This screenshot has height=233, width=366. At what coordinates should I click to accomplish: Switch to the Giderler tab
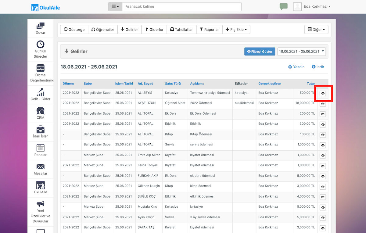(154, 30)
